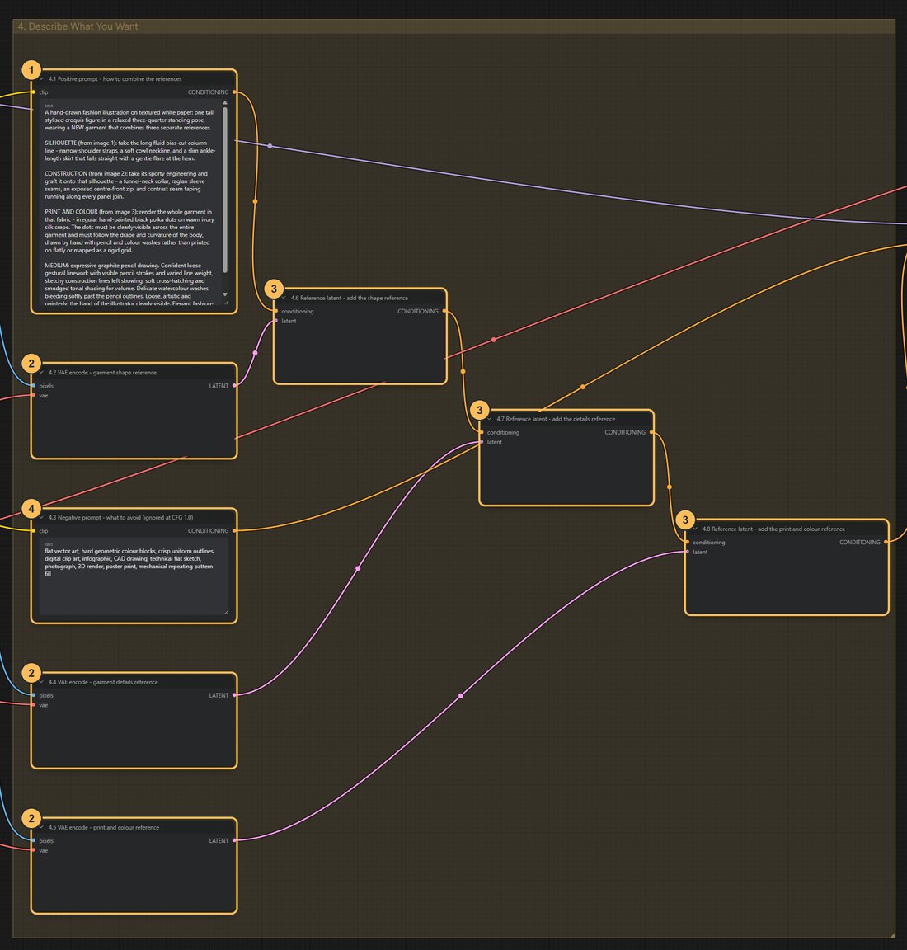The width and height of the screenshot is (907, 950).
Task: Click midpoint dot on the purple link
Action: [x=270, y=146]
